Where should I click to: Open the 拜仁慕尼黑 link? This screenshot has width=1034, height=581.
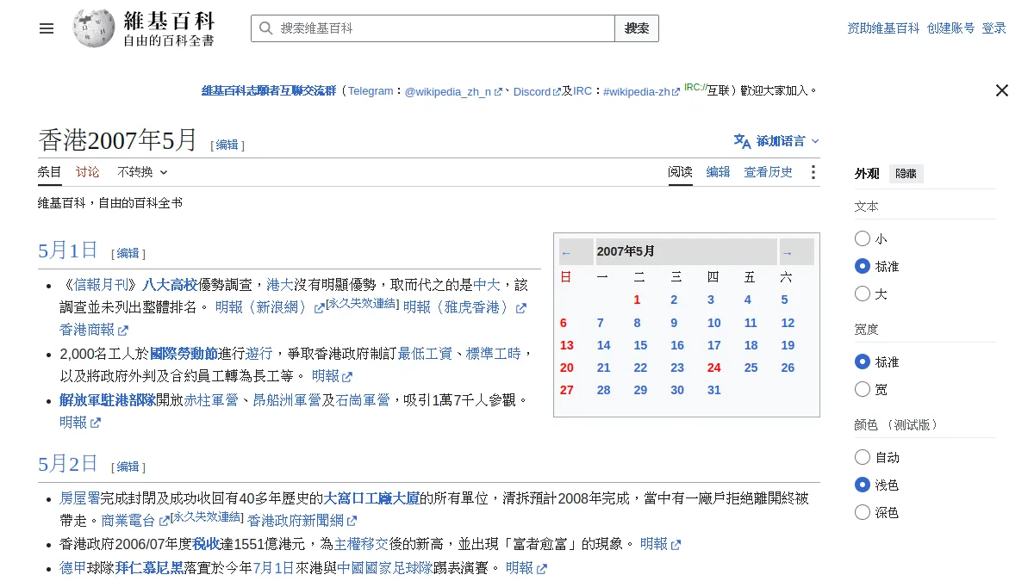150,568
